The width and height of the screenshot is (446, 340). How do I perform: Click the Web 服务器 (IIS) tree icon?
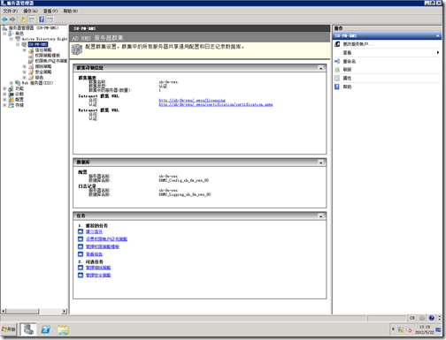[x=18, y=83]
